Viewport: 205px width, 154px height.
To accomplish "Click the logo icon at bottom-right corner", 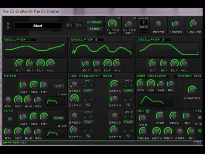I will tap(197, 142).
